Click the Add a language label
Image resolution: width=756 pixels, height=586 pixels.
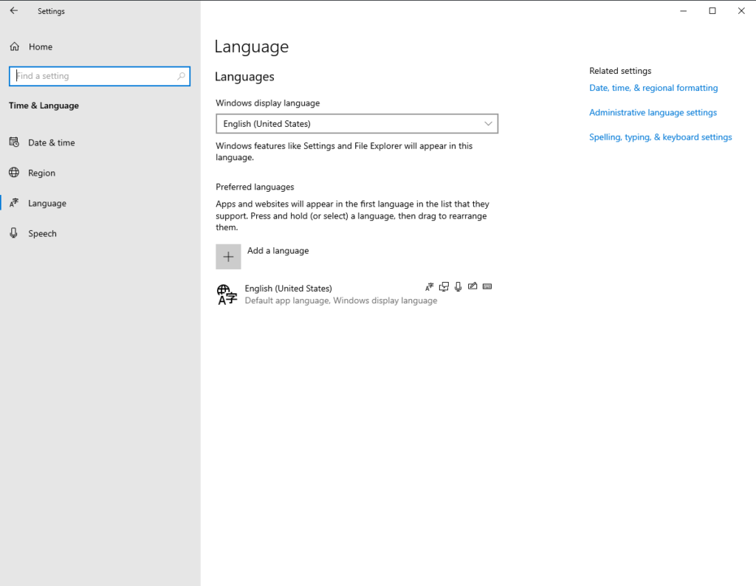point(278,251)
